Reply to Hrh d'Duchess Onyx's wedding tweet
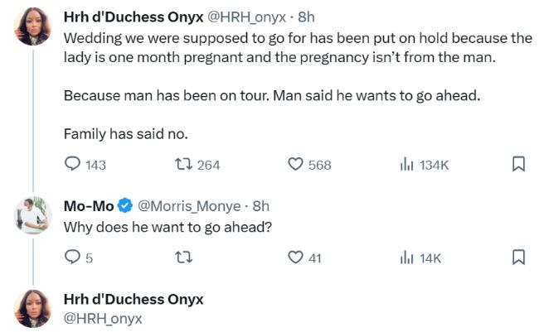The height and width of the screenshot is (332, 539). tap(73, 165)
